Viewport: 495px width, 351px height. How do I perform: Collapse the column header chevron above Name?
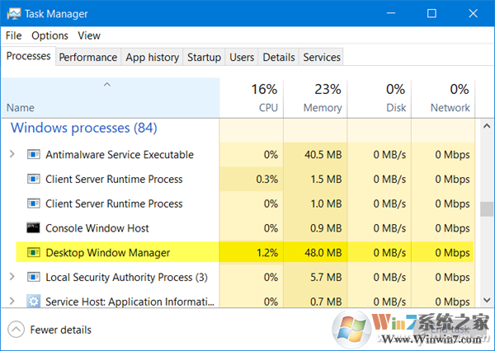tap(108, 85)
